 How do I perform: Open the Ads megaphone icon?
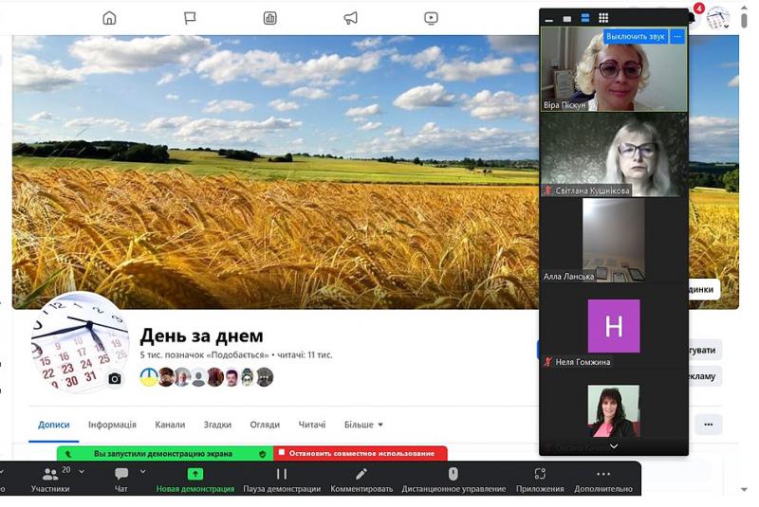pos(351,18)
